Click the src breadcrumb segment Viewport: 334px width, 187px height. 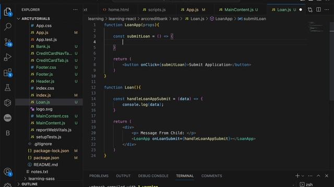click(175, 19)
